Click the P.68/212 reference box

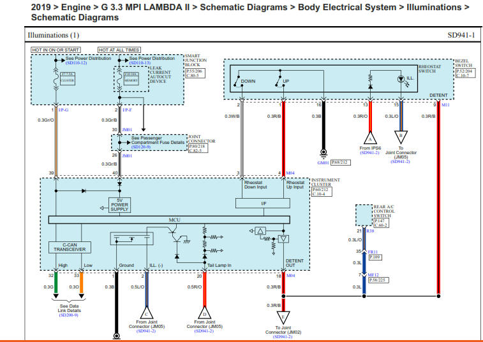[340, 162]
